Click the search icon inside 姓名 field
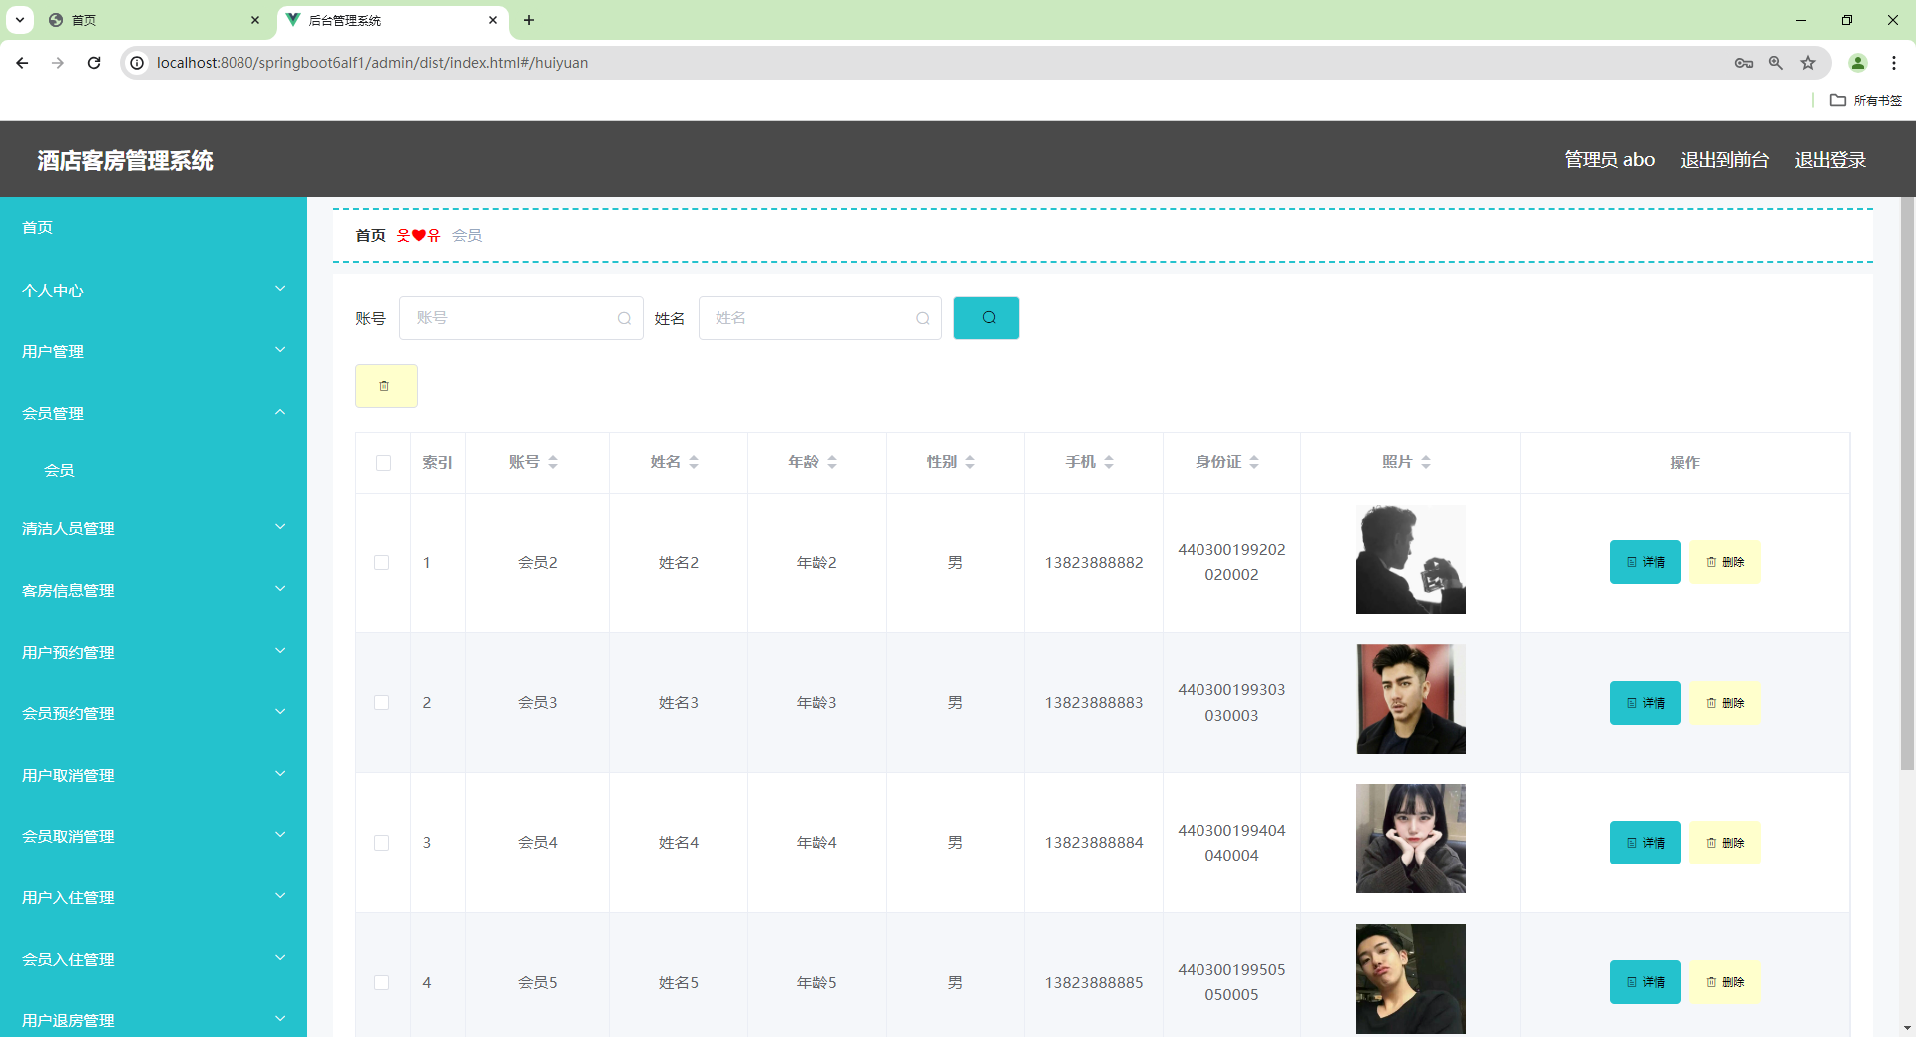Viewport: 1916px width, 1037px height. pos(923,318)
